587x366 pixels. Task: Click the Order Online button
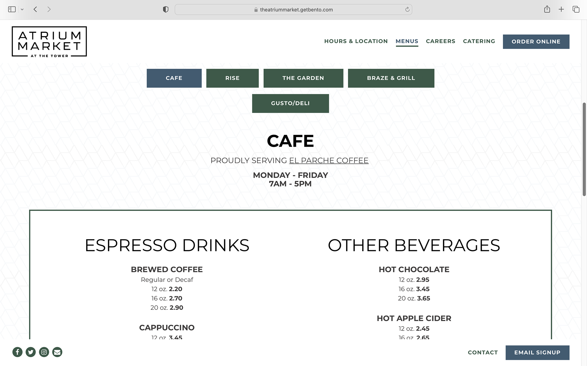point(536,42)
